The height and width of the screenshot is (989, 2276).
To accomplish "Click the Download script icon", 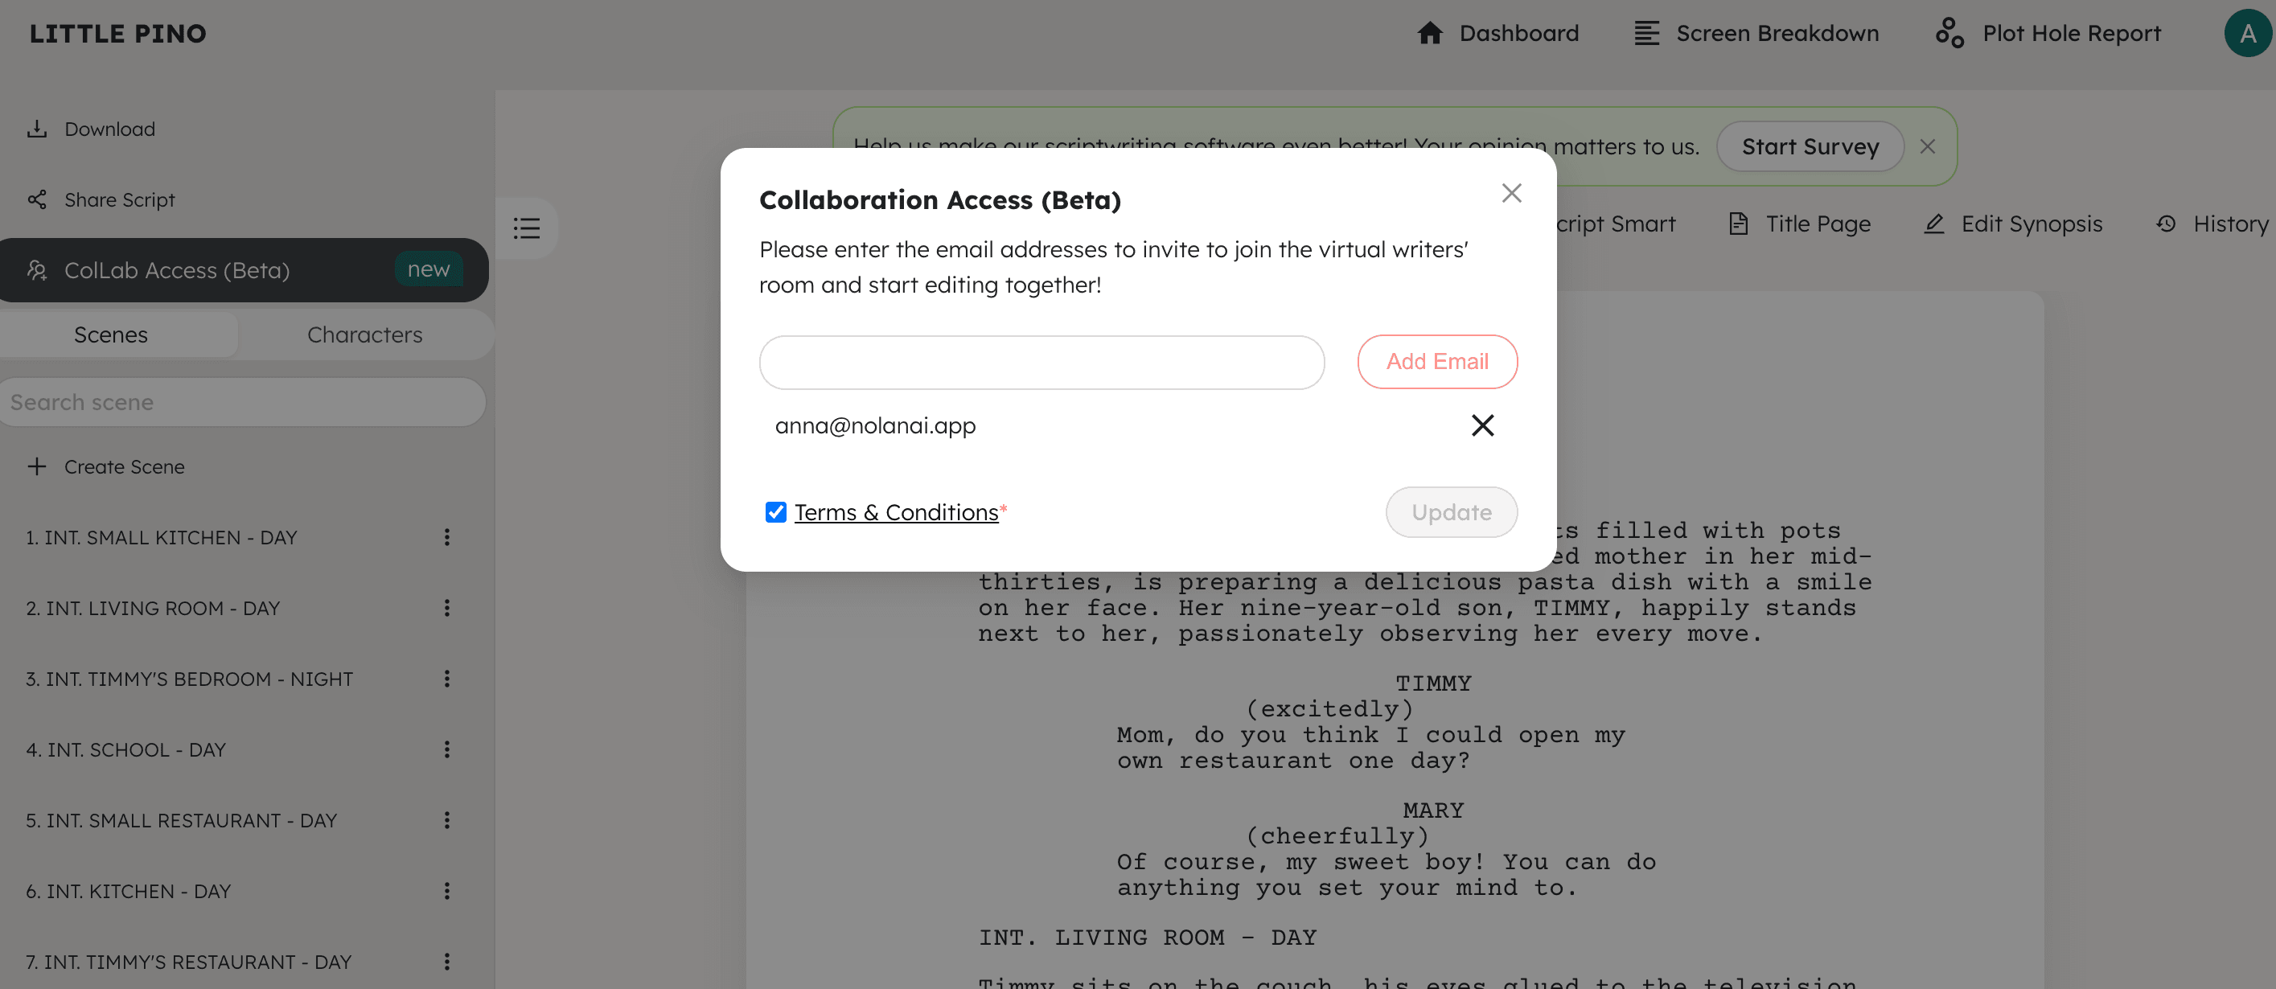I will 36,128.
